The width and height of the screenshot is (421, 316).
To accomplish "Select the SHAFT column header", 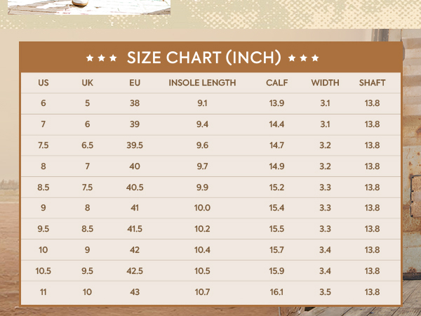I will [372, 83].
